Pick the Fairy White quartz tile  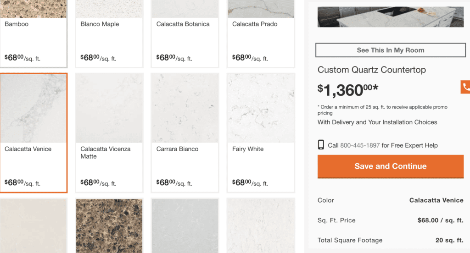[261, 132]
